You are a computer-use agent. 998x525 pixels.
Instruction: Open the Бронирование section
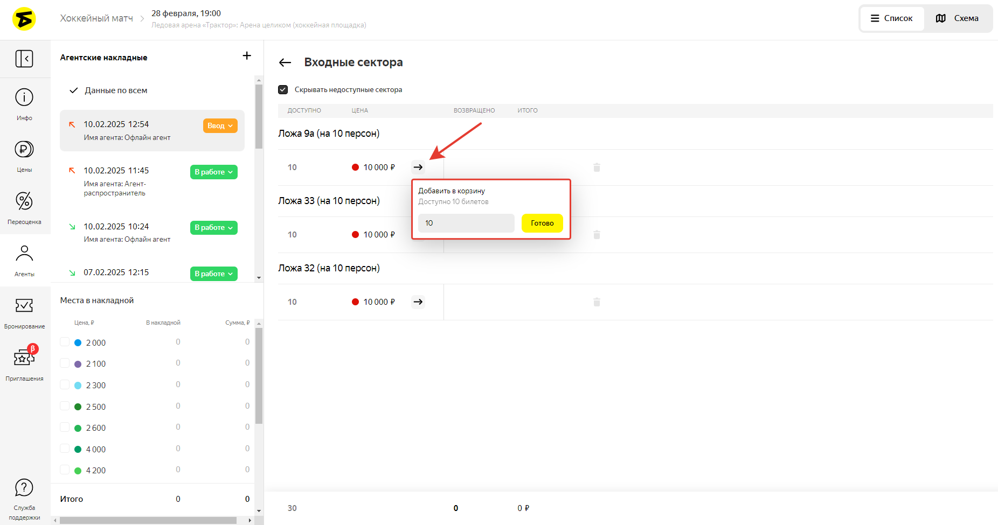(24, 312)
